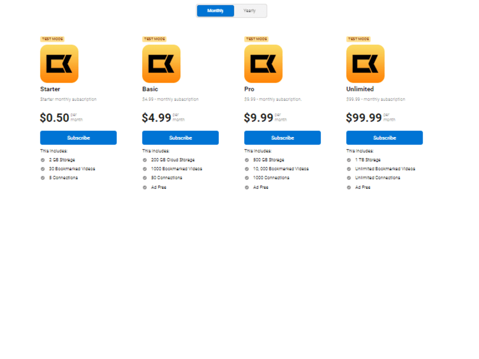Click the checkmark beside Unlimited Connections

click(349, 178)
